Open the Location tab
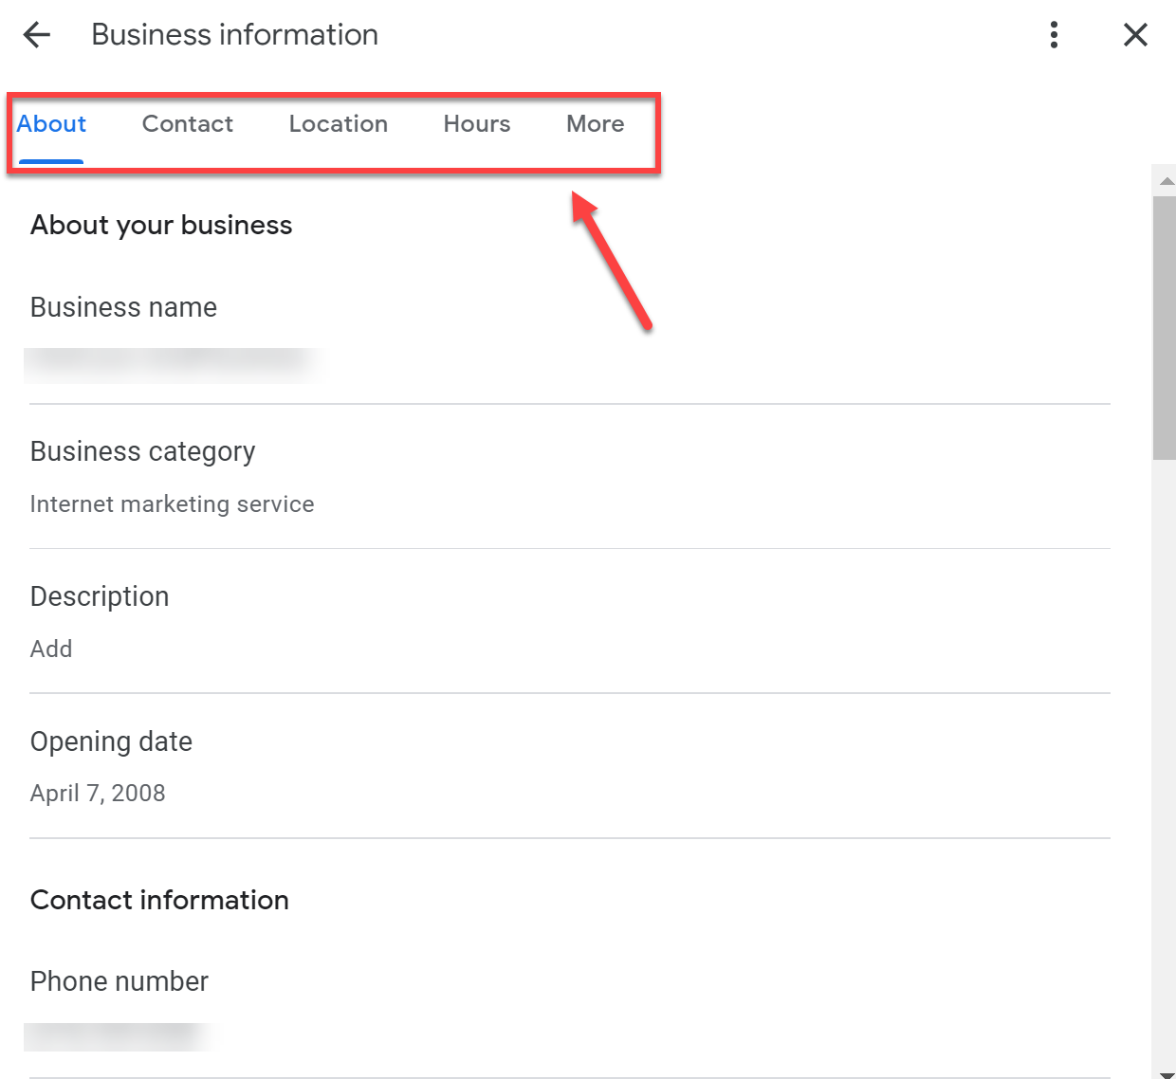The image size is (1176, 1079). tap(339, 124)
